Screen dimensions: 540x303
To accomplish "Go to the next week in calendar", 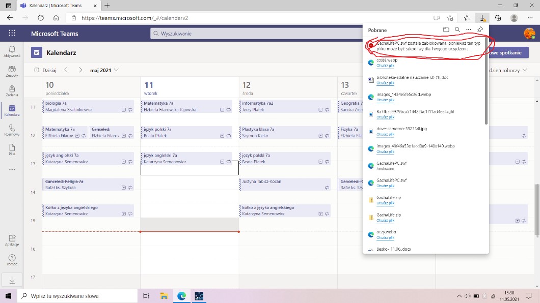I will point(80,70).
